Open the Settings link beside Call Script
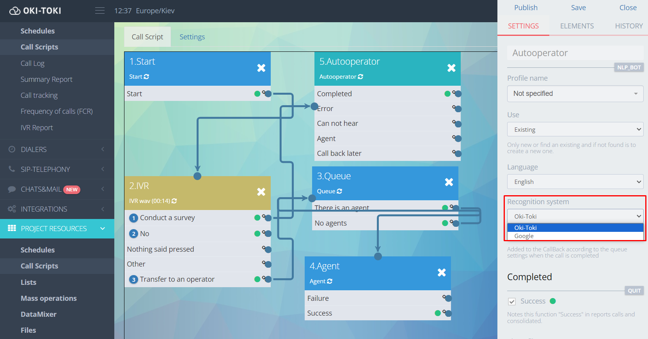 click(192, 37)
